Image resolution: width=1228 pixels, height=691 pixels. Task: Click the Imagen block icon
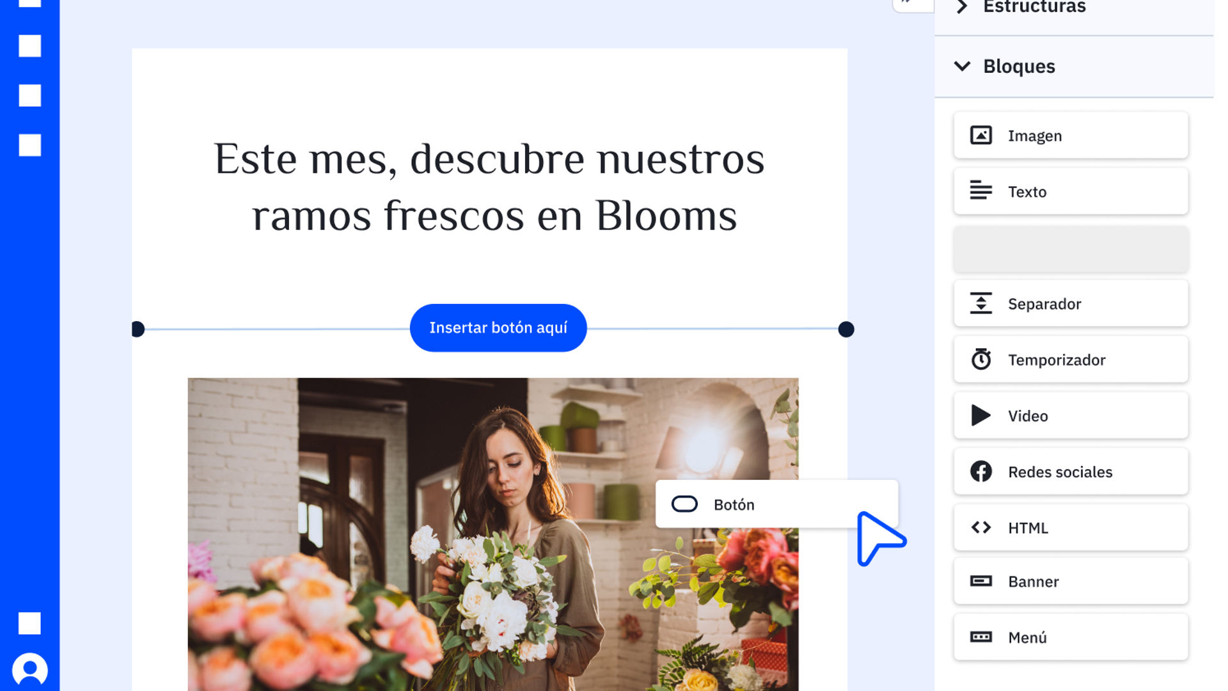pyautogui.click(x=980, y=136)
